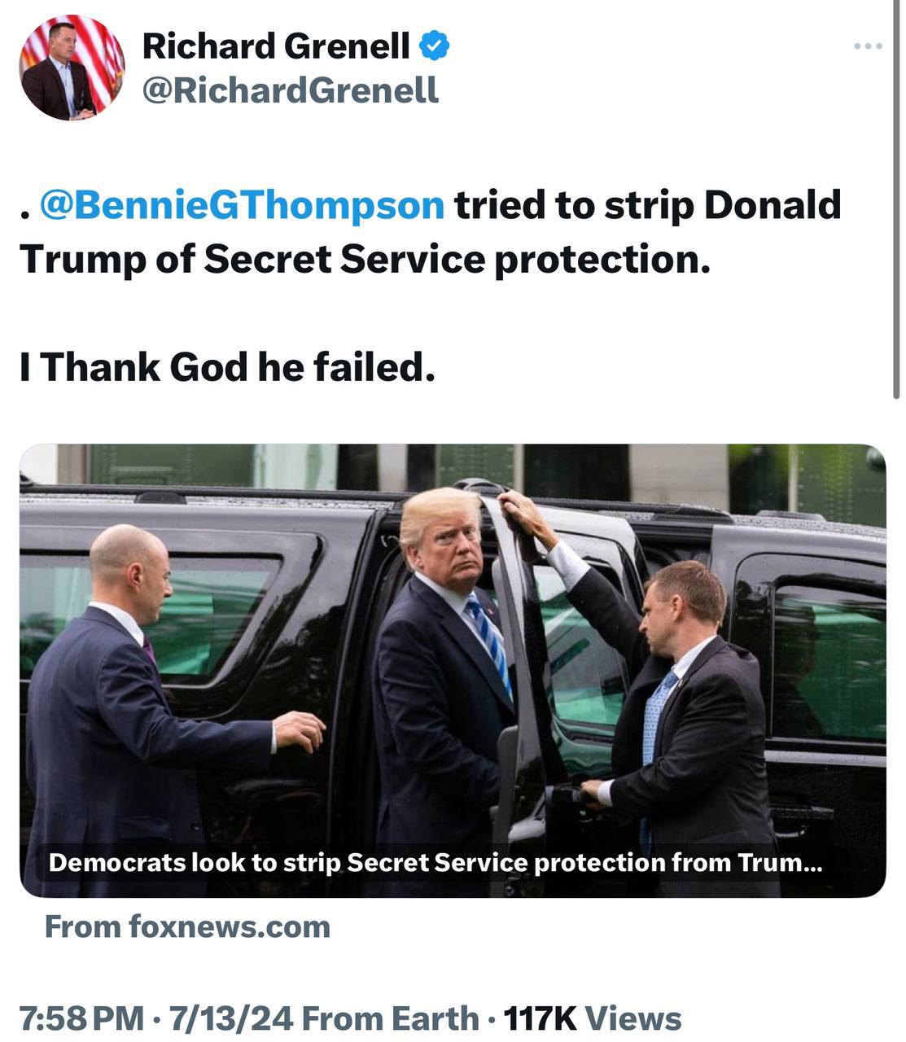
Task: Open the Fox News article preview image
Action: (x=453, y=651)
